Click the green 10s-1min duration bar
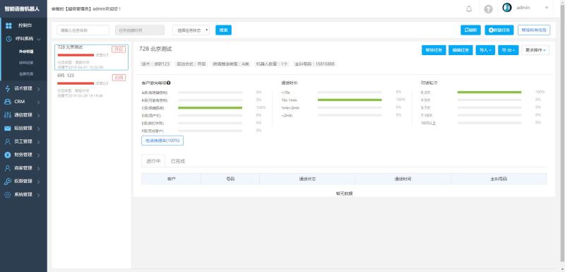Image resolution: width=565 pixels, height=272 pixels. coord(350,100)
